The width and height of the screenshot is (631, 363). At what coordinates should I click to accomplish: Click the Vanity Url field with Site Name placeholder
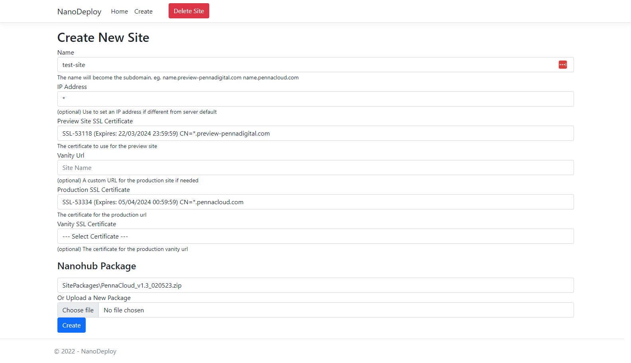(x=315, y=168)
